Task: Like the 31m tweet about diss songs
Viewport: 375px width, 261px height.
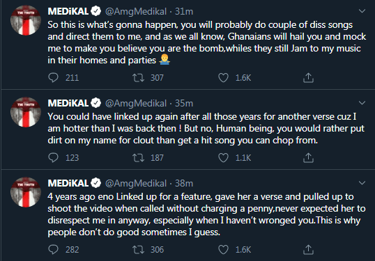Action: tap(223, 78)
